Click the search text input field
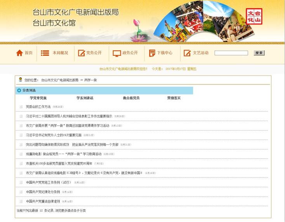Screen dimensions: 285x222 click(x=231, y=53)
